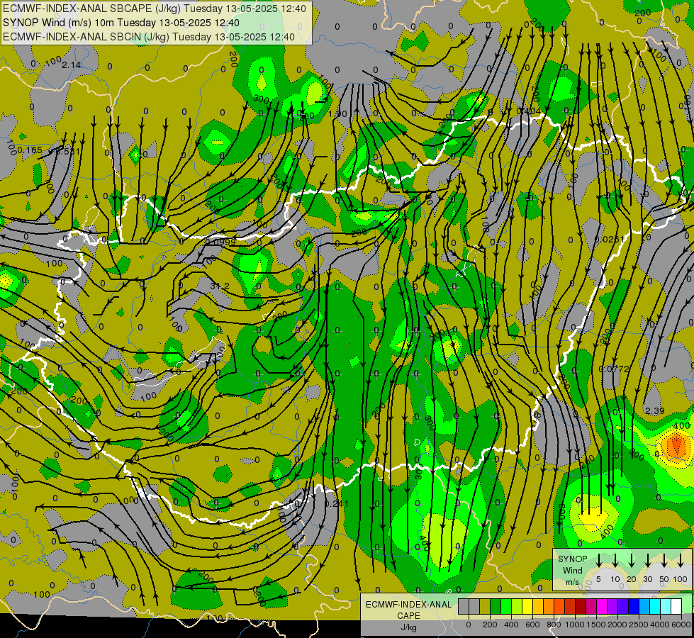Click the 1000 tick label on CAPE scale
The width and height of the screenshot is (694, 638).
pyautogui.click(x=575, y=625)
